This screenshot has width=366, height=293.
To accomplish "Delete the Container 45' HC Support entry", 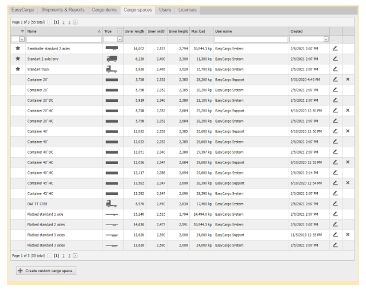I will tap(347, 183).
